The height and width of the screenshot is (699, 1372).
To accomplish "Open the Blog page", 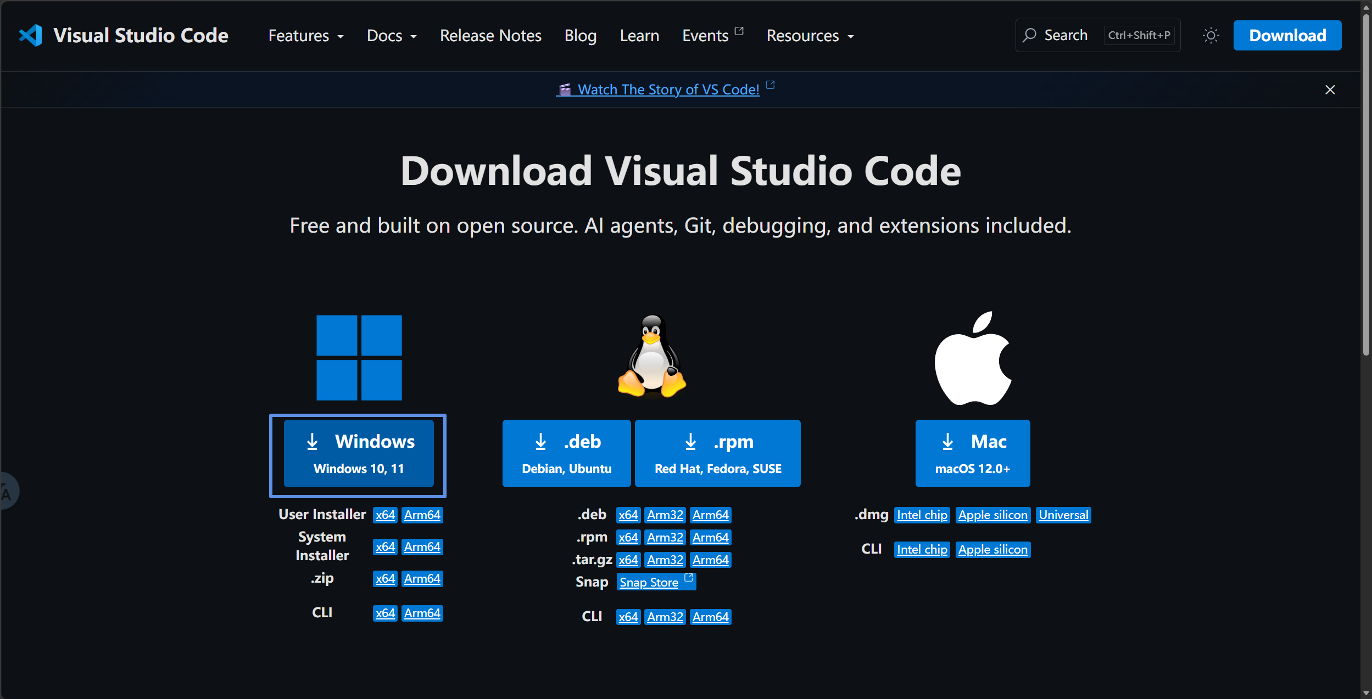I will click(x=580, y=36).
